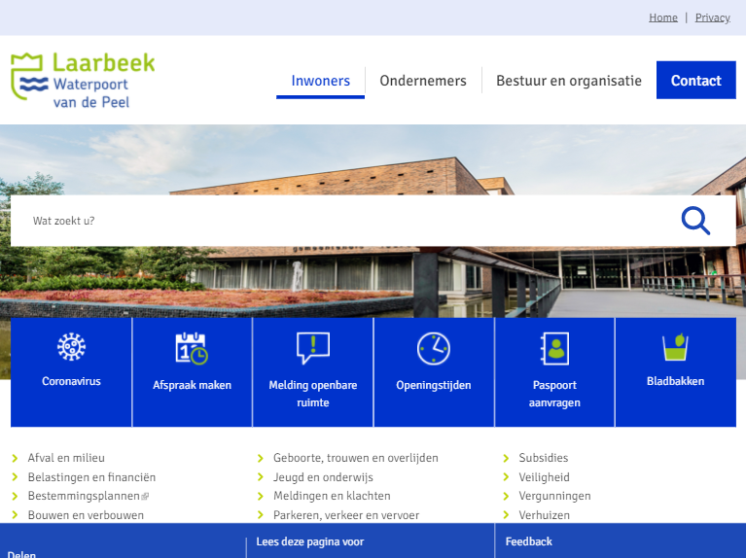
Task: Click the green chevron before Geboorte, trouwen en overlijden
Action: coord(261,458)
